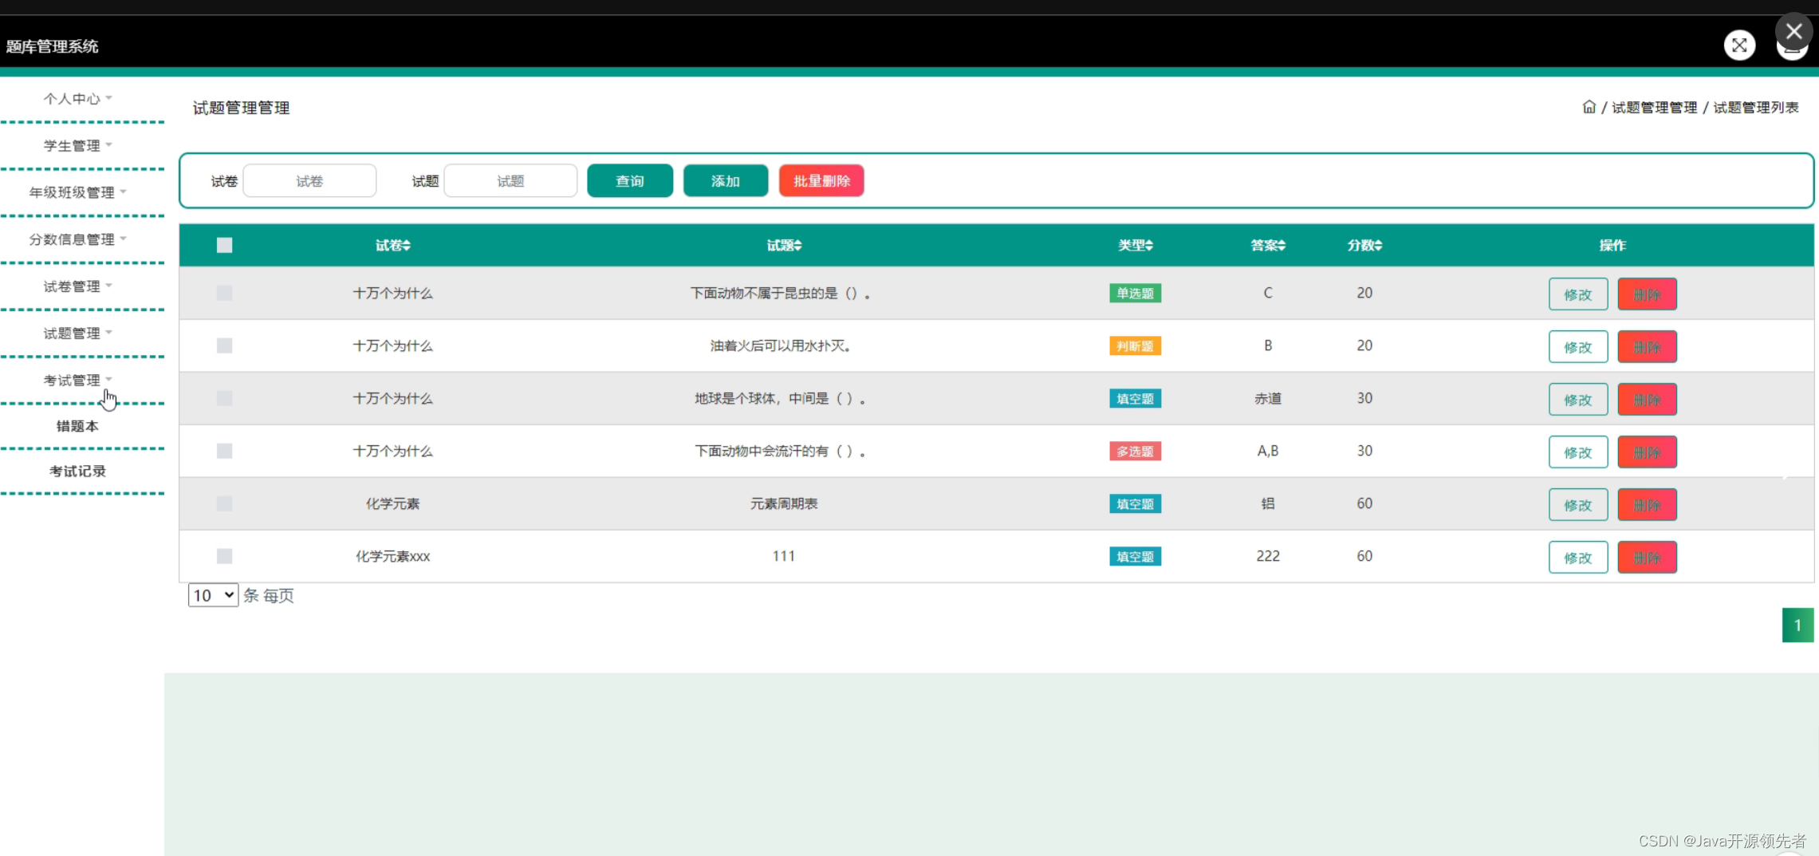Click the 操作 column header
Image resolution: width=1819 pixels, height=856 pixels.
(1612, 245)
